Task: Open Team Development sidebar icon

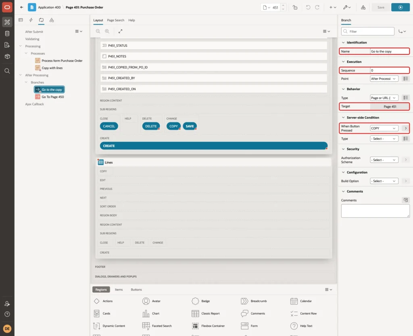Action: coord(7,45)
